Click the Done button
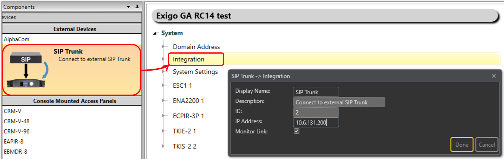Viewport: 504px width, 159px height. click(x=461, y=145)
